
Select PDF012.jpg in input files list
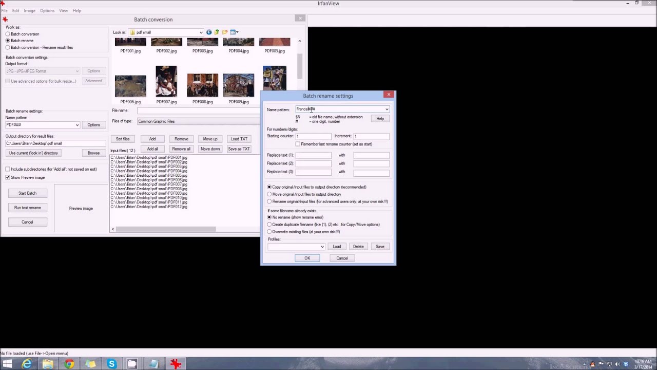[149, 207]
